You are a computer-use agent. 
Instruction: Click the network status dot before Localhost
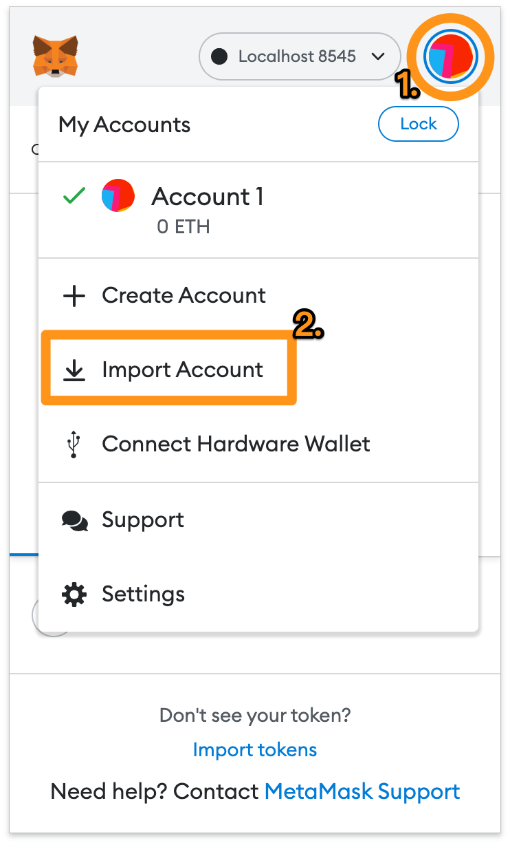point(219,56)
